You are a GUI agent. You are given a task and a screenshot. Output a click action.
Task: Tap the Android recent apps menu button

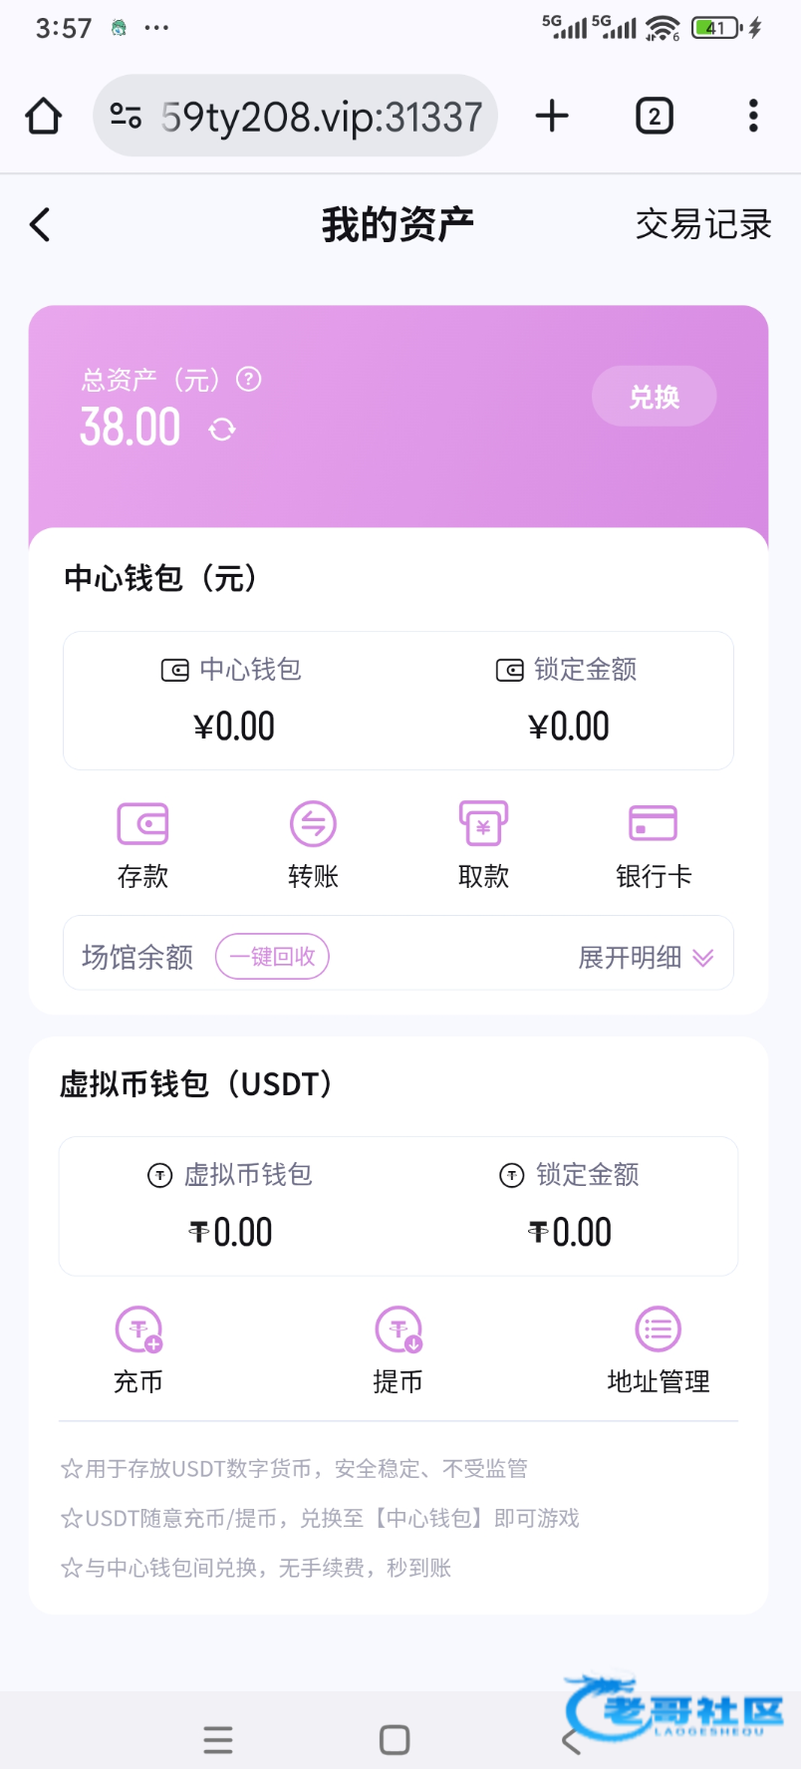point(218,1740)
